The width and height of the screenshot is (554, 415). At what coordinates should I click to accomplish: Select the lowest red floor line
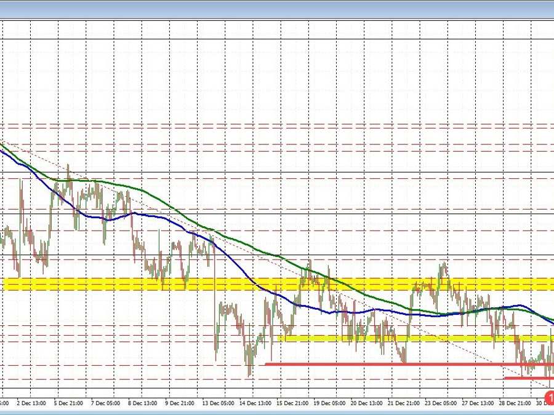pyautogui.click(x=529, y=379)
